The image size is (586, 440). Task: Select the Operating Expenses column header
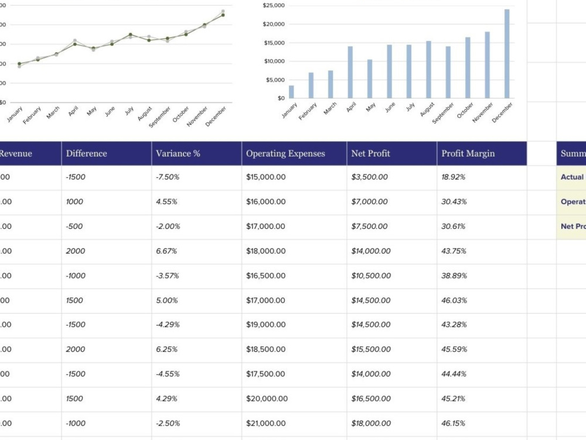[294, 153]
